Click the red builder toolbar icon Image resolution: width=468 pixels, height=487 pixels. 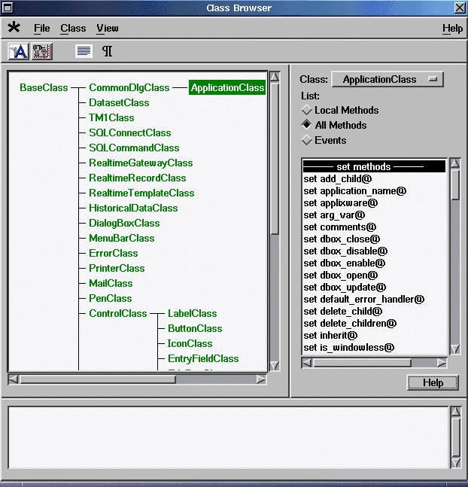pos(41,51)
